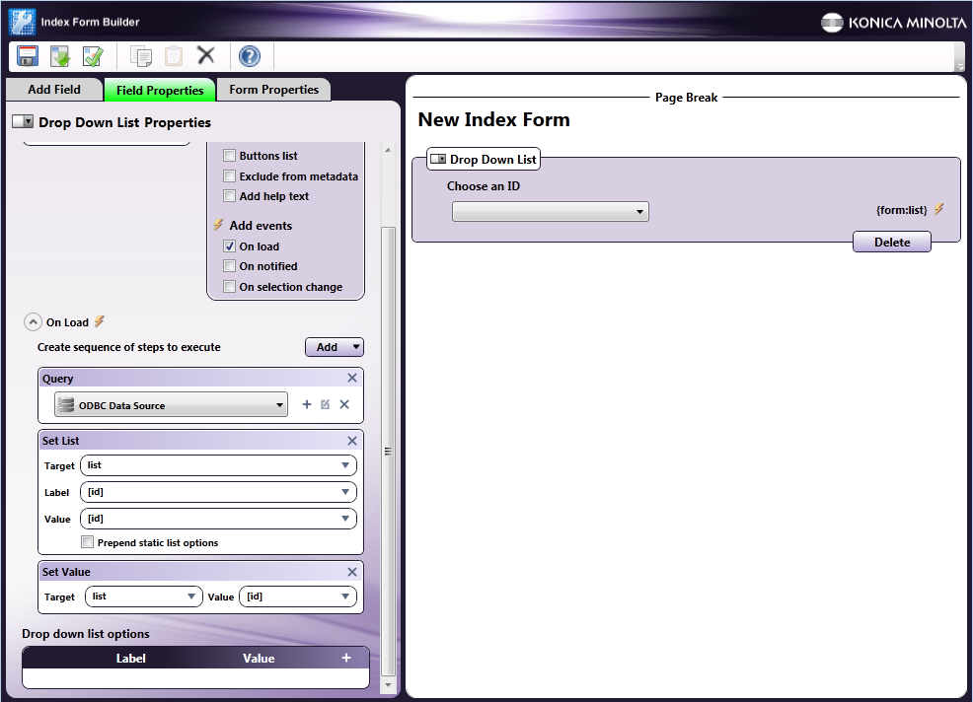Edit the ODBC data source pencil icon

pos(326,404)
